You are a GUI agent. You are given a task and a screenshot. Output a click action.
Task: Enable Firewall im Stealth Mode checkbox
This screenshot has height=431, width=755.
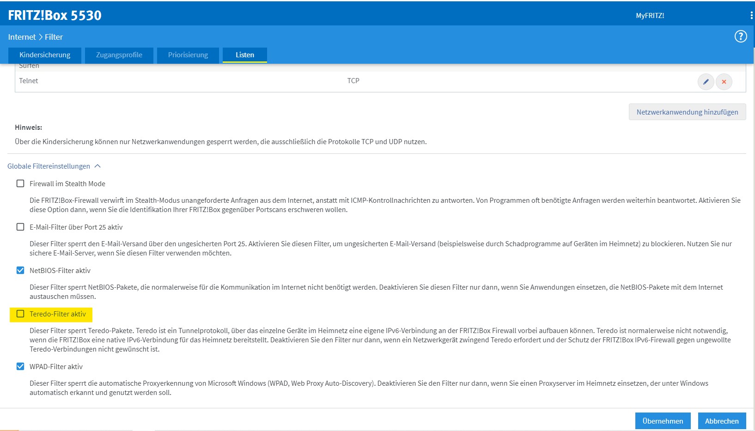pyautogui.click(x=20, y=183)
